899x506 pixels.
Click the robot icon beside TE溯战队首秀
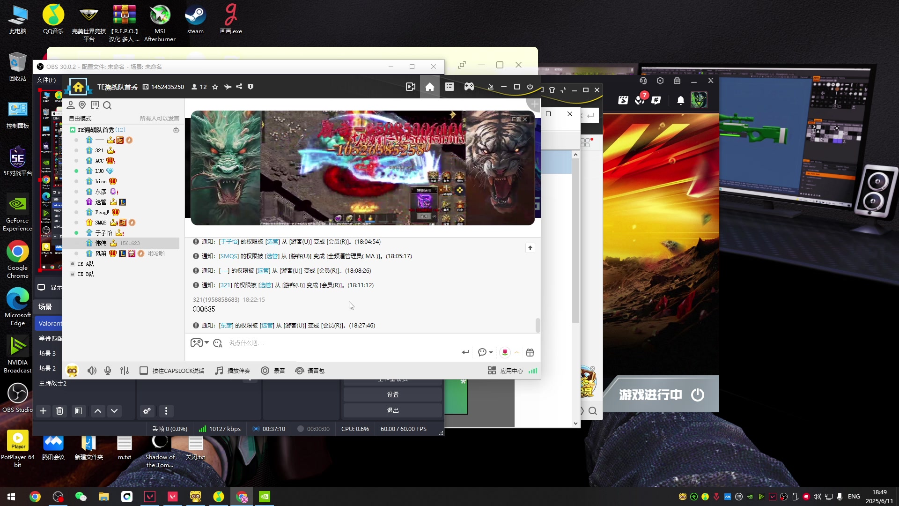[x=176, y=130]
